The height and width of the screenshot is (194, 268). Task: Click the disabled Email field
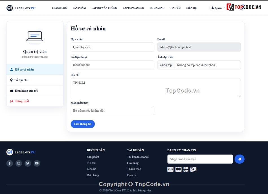(199, 47)
